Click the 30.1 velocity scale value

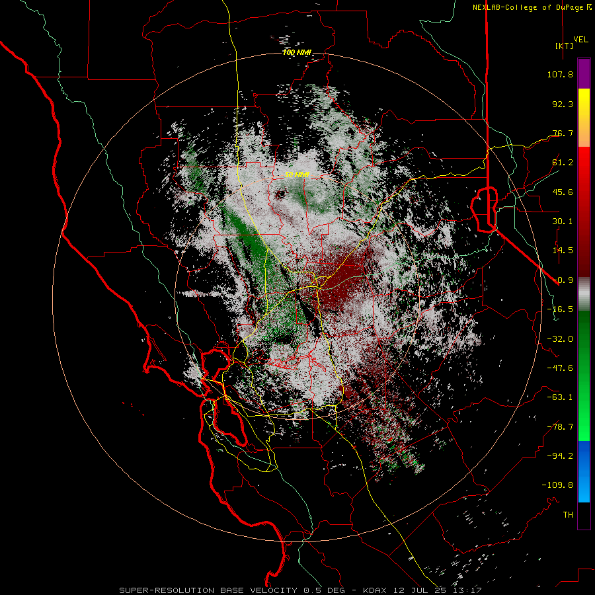click(x=563, y=221)
